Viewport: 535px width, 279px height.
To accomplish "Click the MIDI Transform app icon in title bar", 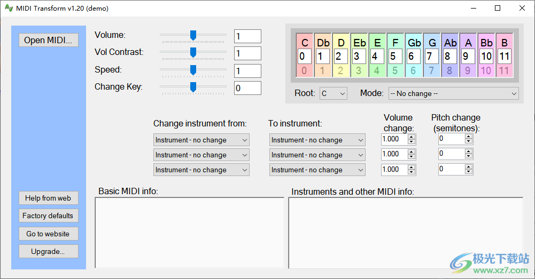I will [9, 8].
